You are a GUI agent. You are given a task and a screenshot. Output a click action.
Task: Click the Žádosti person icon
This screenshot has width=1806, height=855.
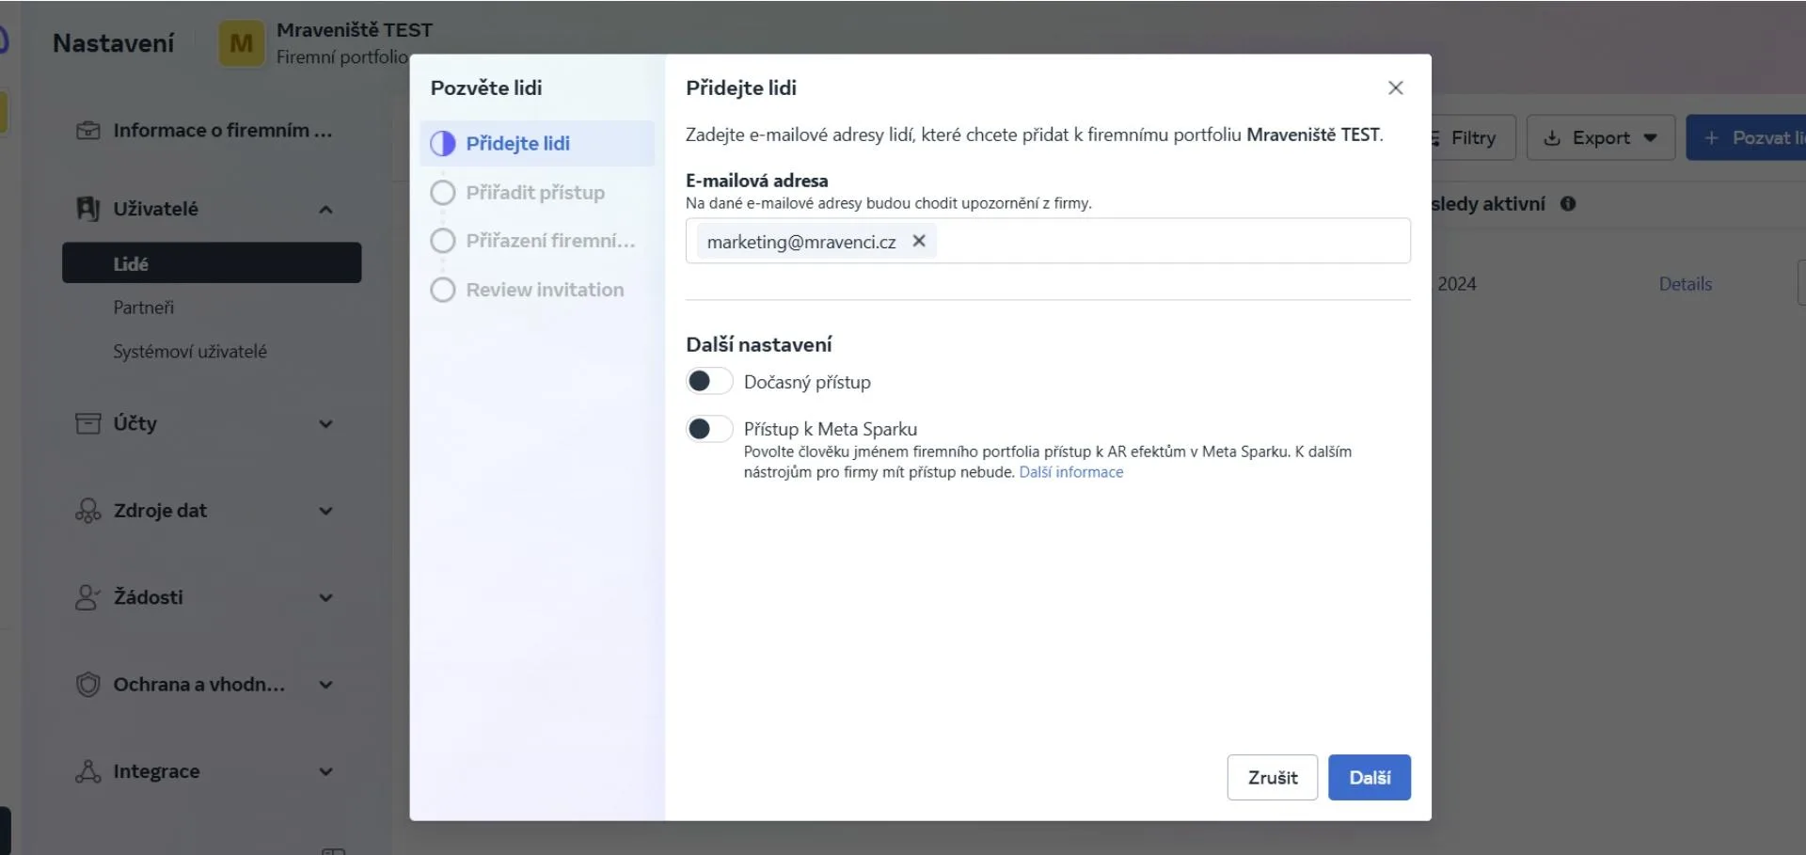coord(87,597)
